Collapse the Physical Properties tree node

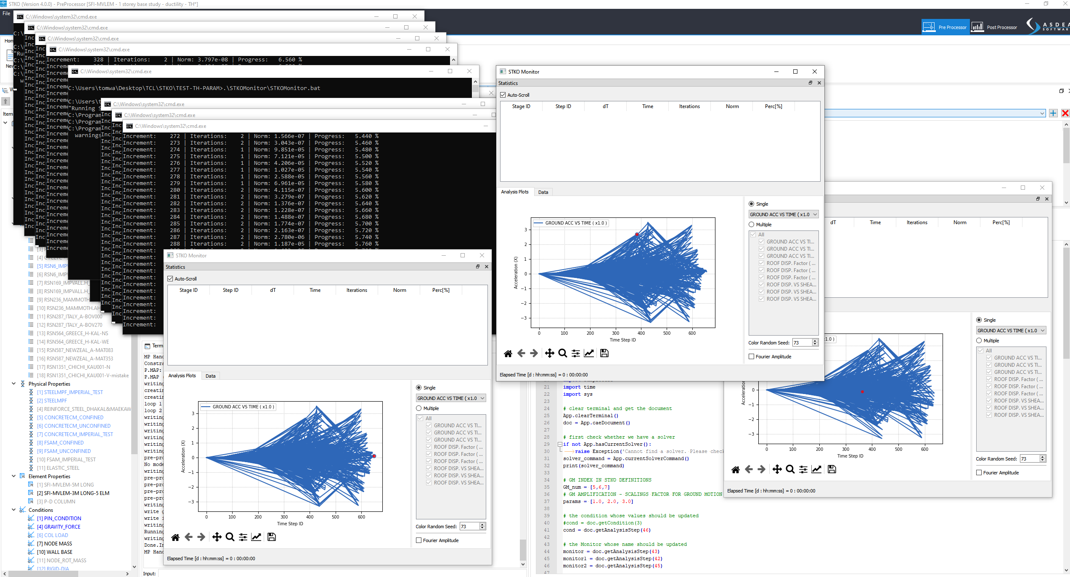pyautogui.click(x=13, y=384)
